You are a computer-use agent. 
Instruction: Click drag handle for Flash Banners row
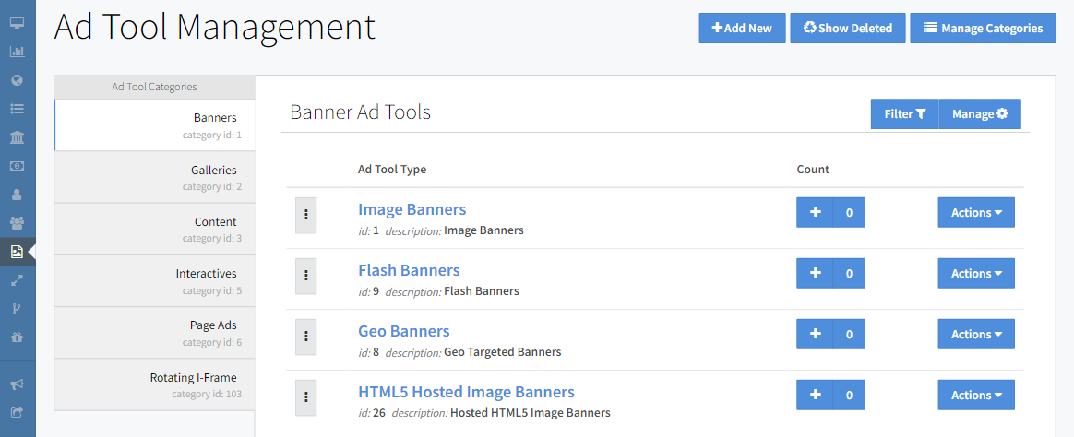point(305,274)
